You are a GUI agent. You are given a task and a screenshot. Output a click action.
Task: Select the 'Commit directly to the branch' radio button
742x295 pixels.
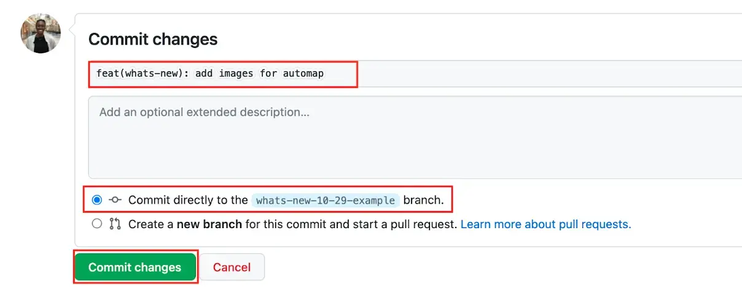(x=97, y=200)
